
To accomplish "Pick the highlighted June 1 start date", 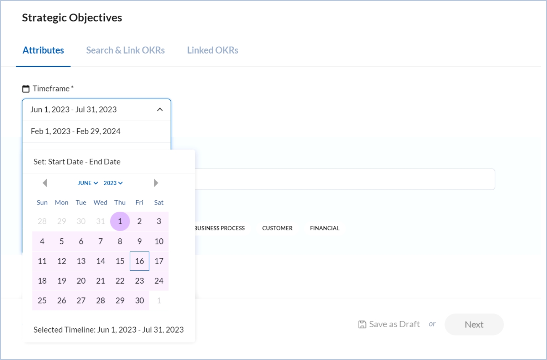I will (x=120, y=221).
